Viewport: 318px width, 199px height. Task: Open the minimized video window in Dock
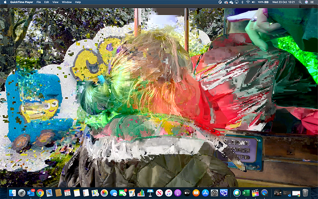(x=277, y=193)
